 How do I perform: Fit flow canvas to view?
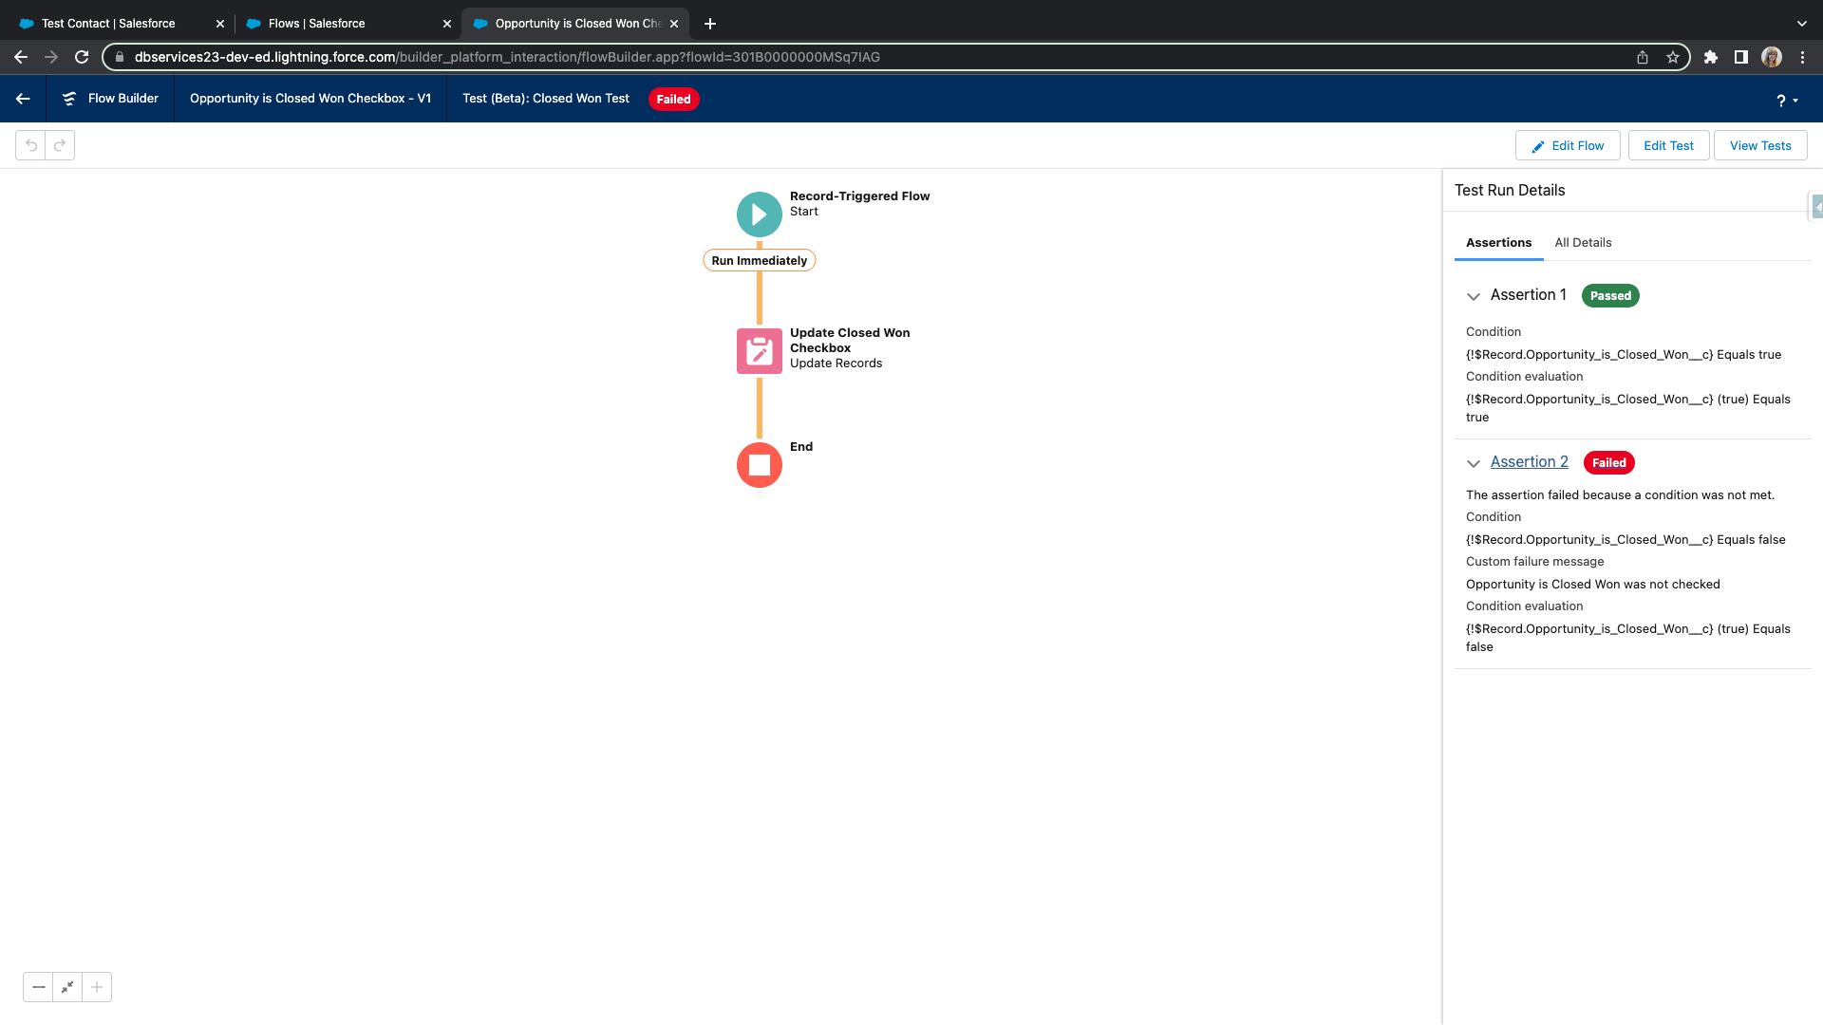click(x=67, y=987)
